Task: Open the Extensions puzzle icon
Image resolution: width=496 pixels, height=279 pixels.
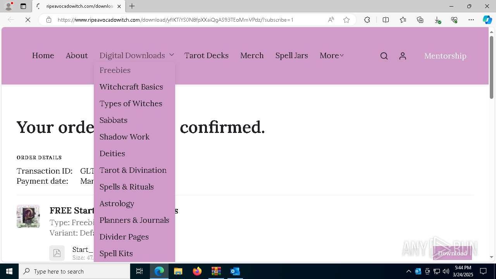Action: [367, 20]
